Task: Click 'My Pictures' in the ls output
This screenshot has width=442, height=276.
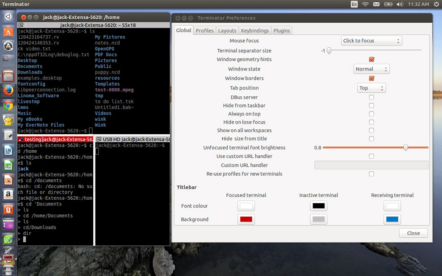Action: pos(110,37)
